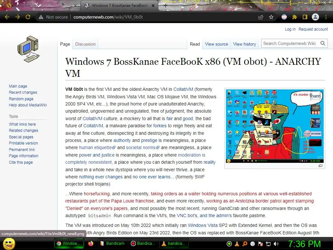The height and width of the screenshot is (250, 333).
Task: Click the orange magnifier tray icon
Action: click(x=245, y=244)
